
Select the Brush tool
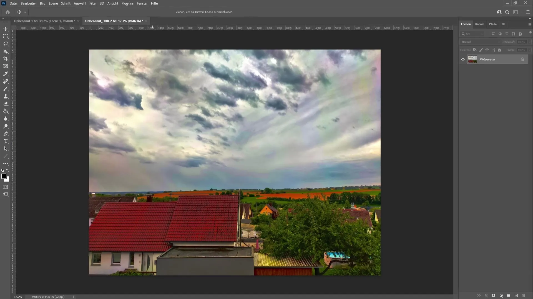(6, 89)
